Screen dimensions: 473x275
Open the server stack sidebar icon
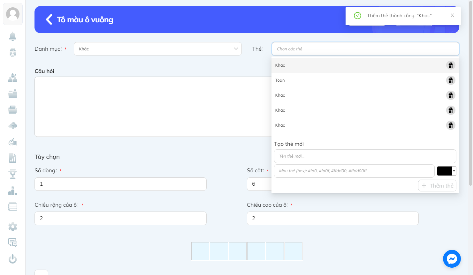tap(13, 206)
